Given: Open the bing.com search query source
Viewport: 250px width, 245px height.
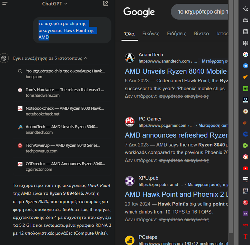Looking at the screenshot, I should [x=62, y=74].
